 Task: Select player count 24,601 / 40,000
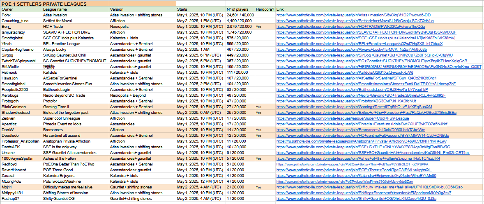tap(240, 15)
